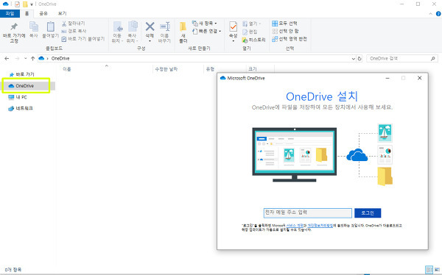Click 모두 선택 select all
Screen dimensions: 442x275
(x=284, y=23)
